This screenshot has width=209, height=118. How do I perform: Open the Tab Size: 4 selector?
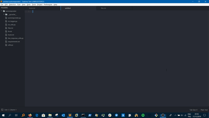coord(193,110)
